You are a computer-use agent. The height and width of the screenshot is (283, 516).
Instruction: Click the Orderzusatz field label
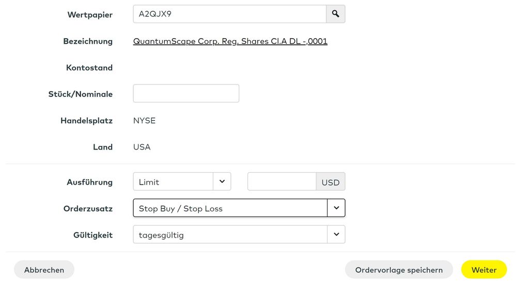(x=88, y=208)
